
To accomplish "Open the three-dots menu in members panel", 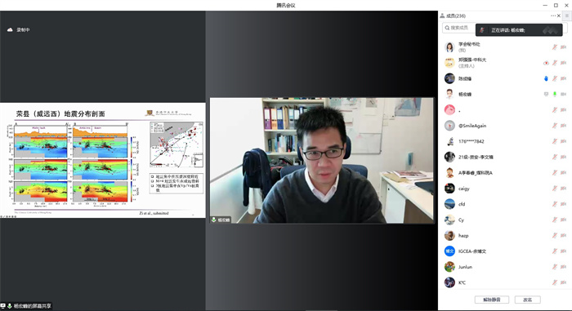I will click(553, 16).
